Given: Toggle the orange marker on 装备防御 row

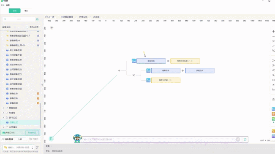Looking at the screenshot, I should point(38,103).
